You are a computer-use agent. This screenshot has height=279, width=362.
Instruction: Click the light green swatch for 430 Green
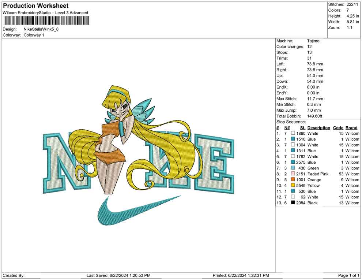(x=293, y=168)
